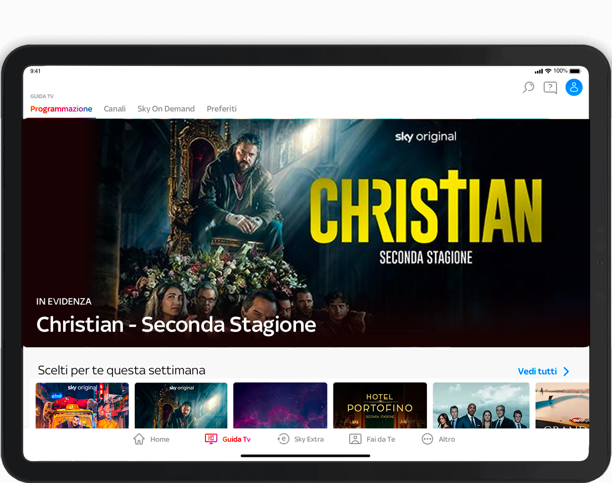Check the Wi-Fi icon in the status bar
This screenshot has width=612, height=483.
(548, 71)
